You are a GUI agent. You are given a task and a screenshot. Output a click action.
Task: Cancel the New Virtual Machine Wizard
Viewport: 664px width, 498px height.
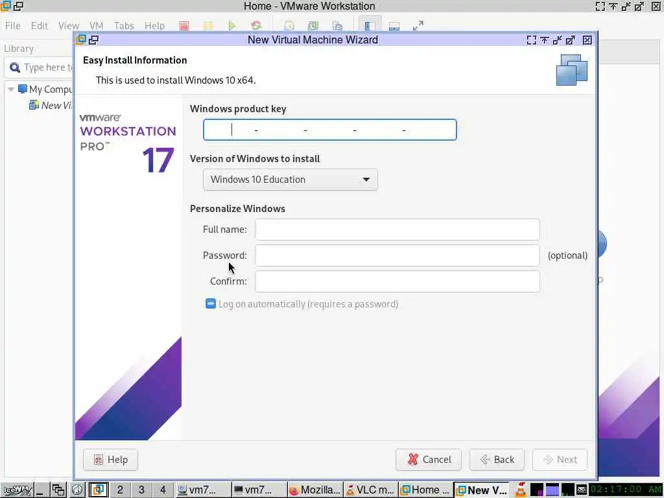pyautogui.click(x=429, y=460)
